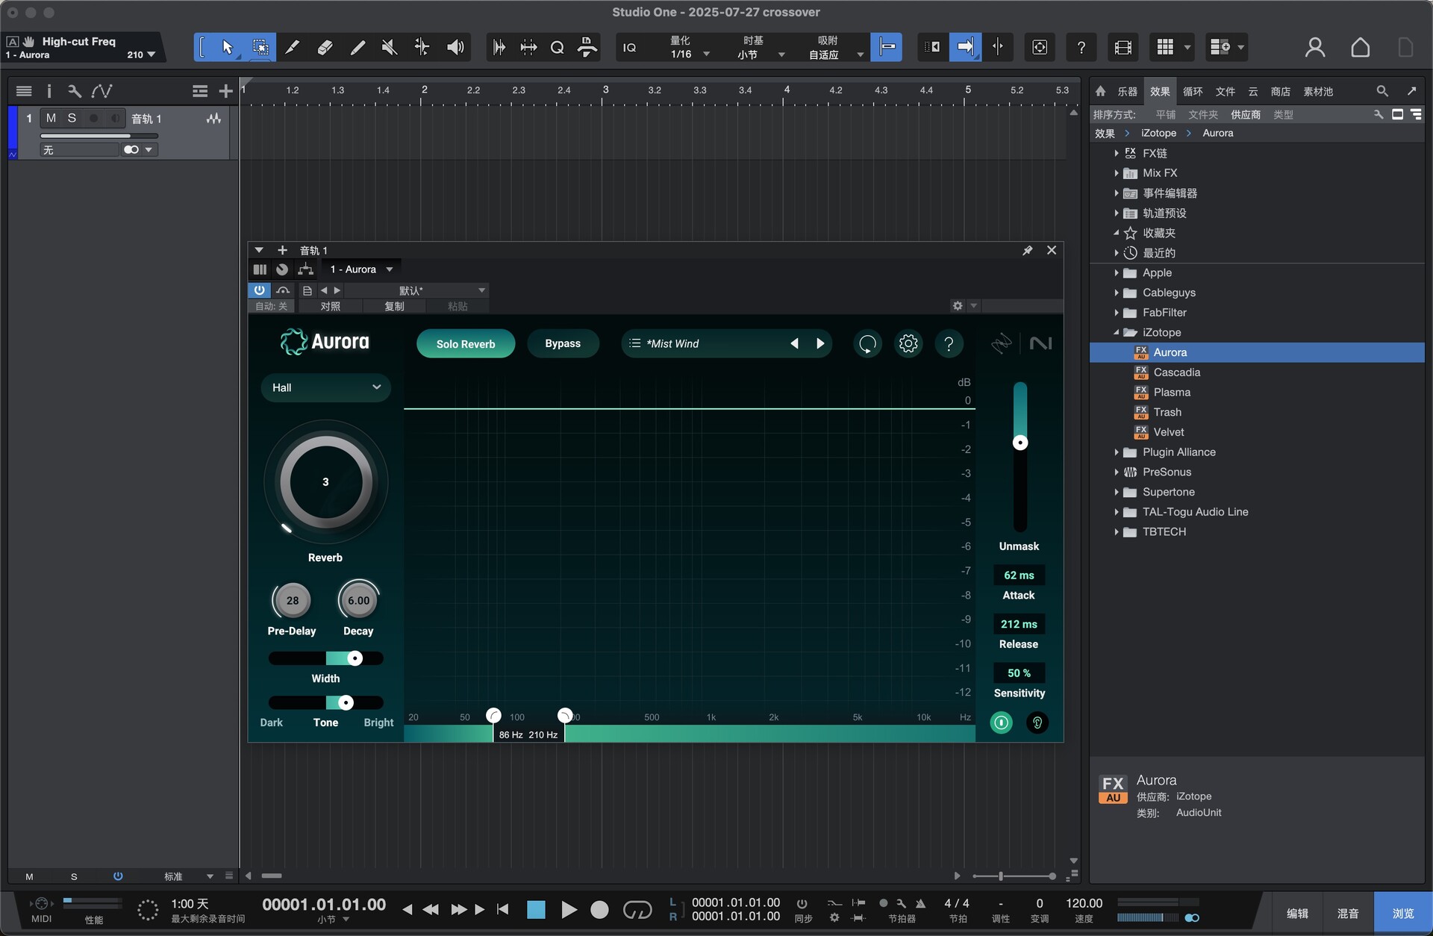1433x936 pixels.
Task: Sort browser by 类型
Action: click(x=1283, y=114)
